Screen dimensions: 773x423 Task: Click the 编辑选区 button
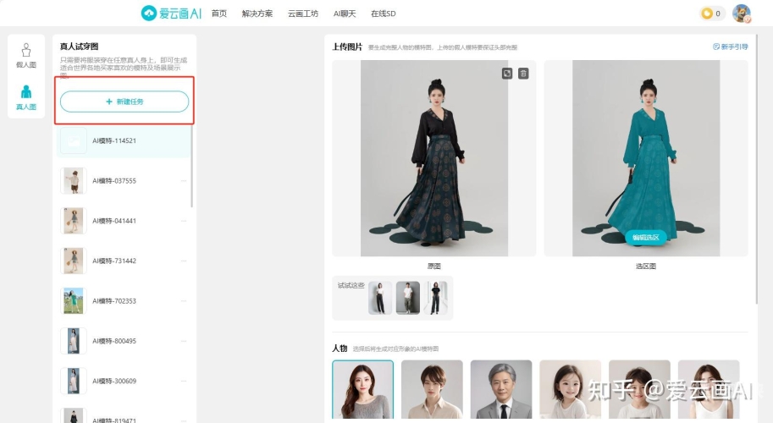646,238
